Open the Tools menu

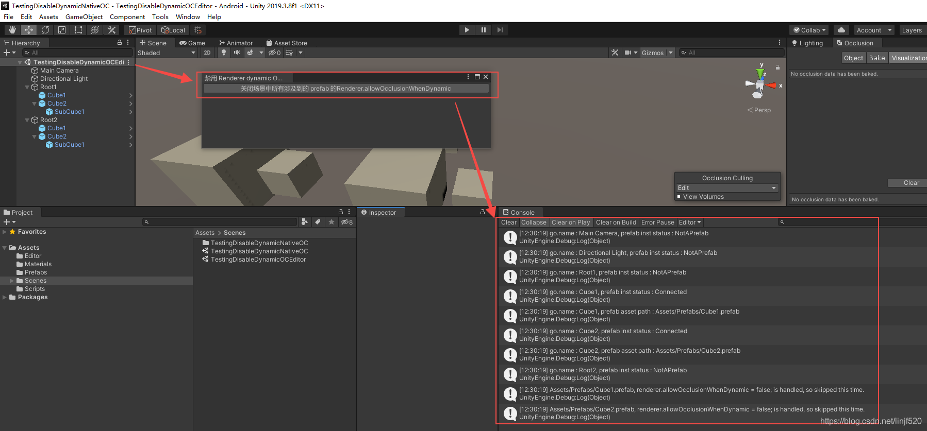coord(160,16)
